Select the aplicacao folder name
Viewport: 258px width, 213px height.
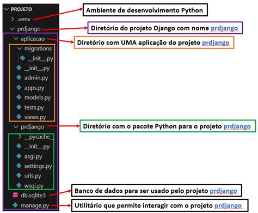click(x=33, y=39)
